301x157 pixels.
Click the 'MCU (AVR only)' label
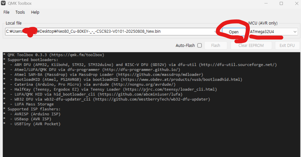coord(263,23)
